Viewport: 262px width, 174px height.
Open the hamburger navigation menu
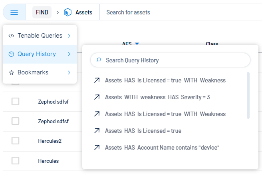[14, 12]
